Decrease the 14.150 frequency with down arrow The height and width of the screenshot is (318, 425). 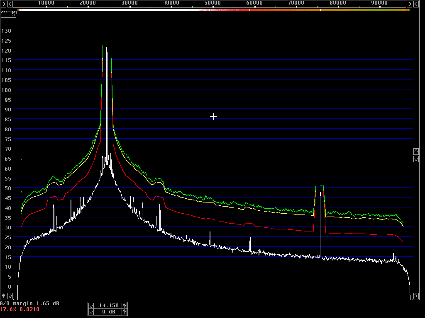tap(91, 306)
